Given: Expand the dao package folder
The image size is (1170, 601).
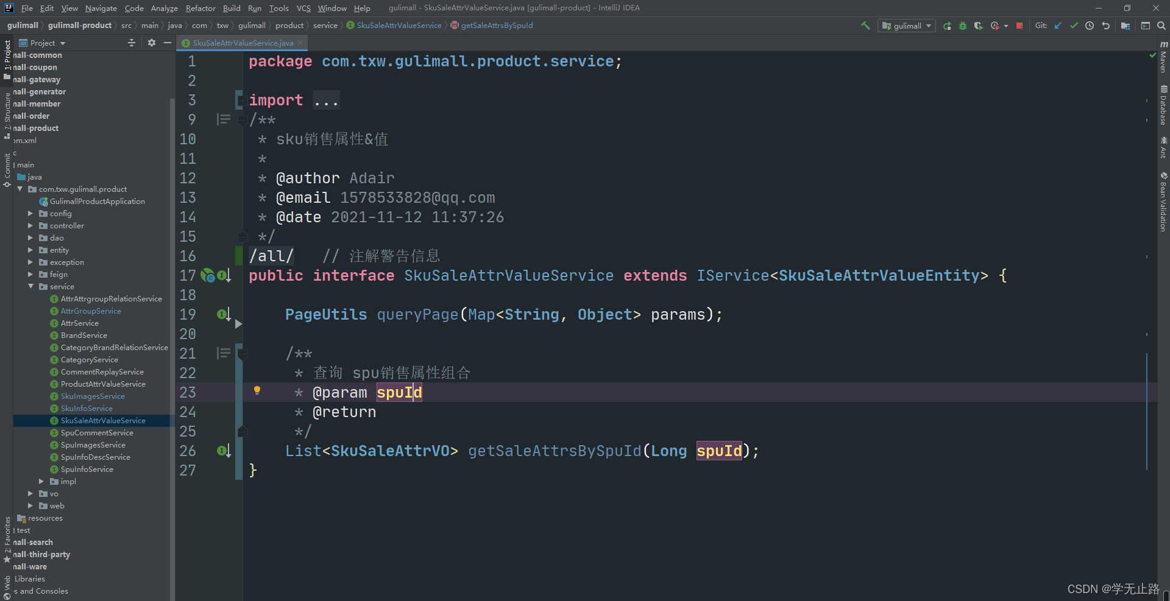Looking at the screenshot, I should point(30,238).
